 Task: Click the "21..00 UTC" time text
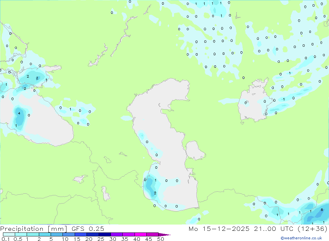point(273,229)
